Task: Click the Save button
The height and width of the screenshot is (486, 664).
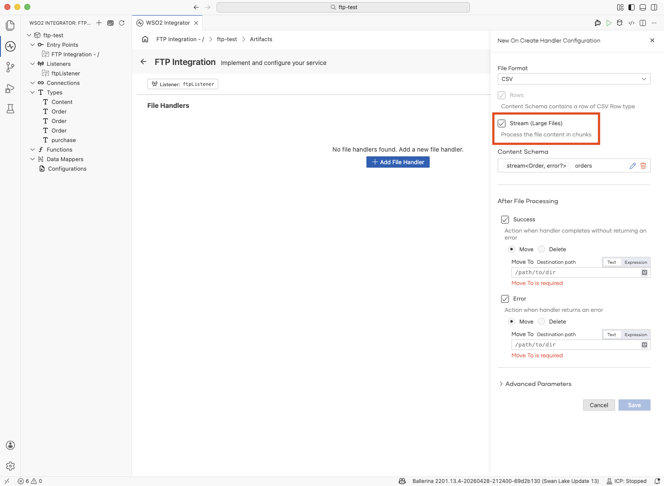Action: [635, 405]
